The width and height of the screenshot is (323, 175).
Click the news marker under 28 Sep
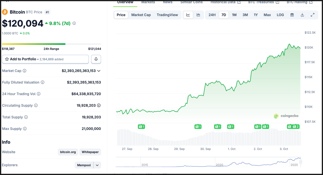[x=141, y=127]
